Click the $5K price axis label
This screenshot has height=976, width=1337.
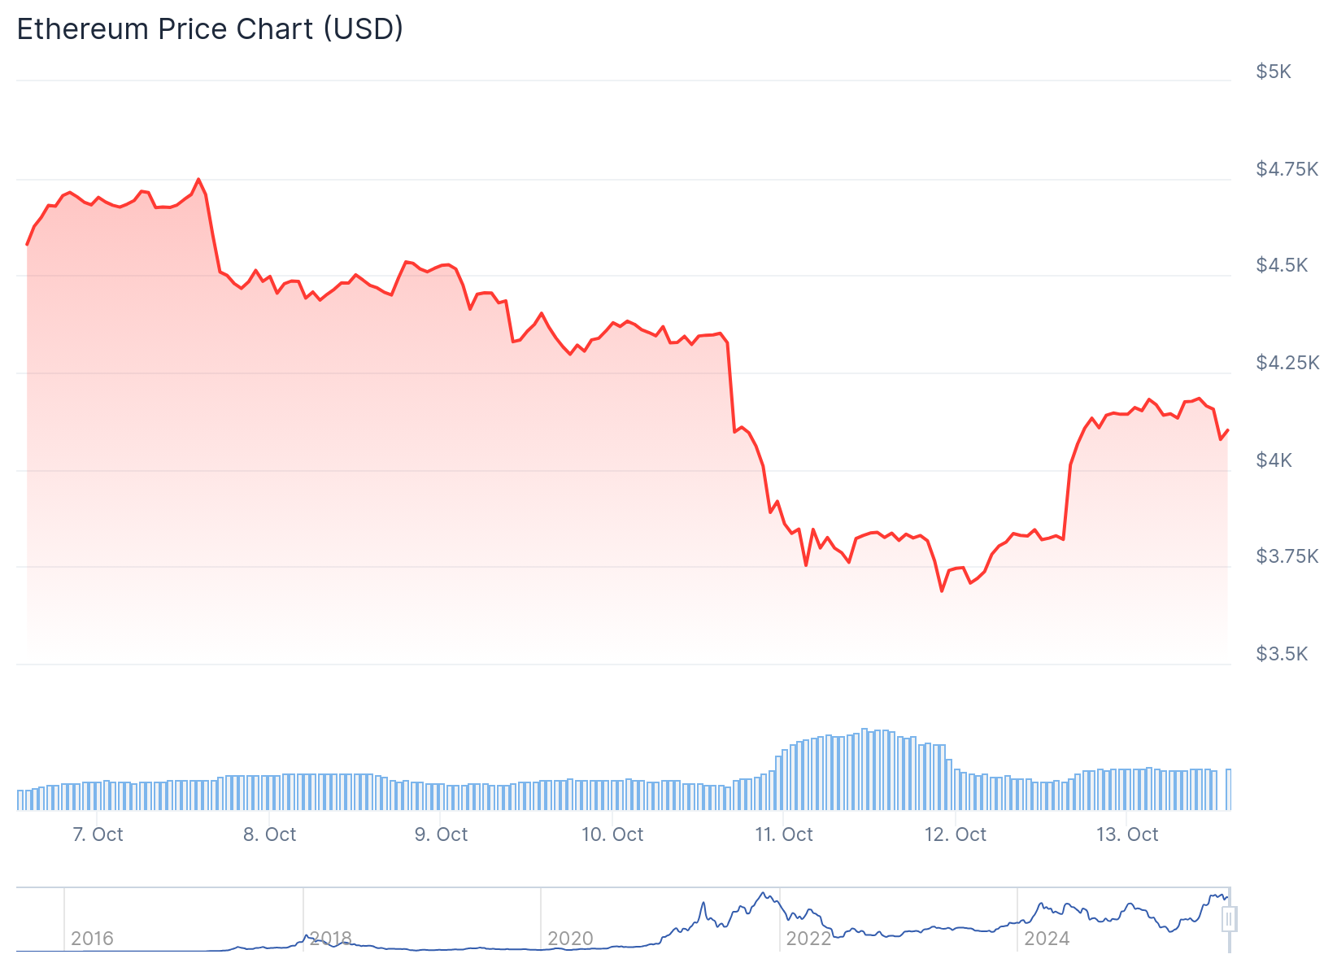(1274, 72)
